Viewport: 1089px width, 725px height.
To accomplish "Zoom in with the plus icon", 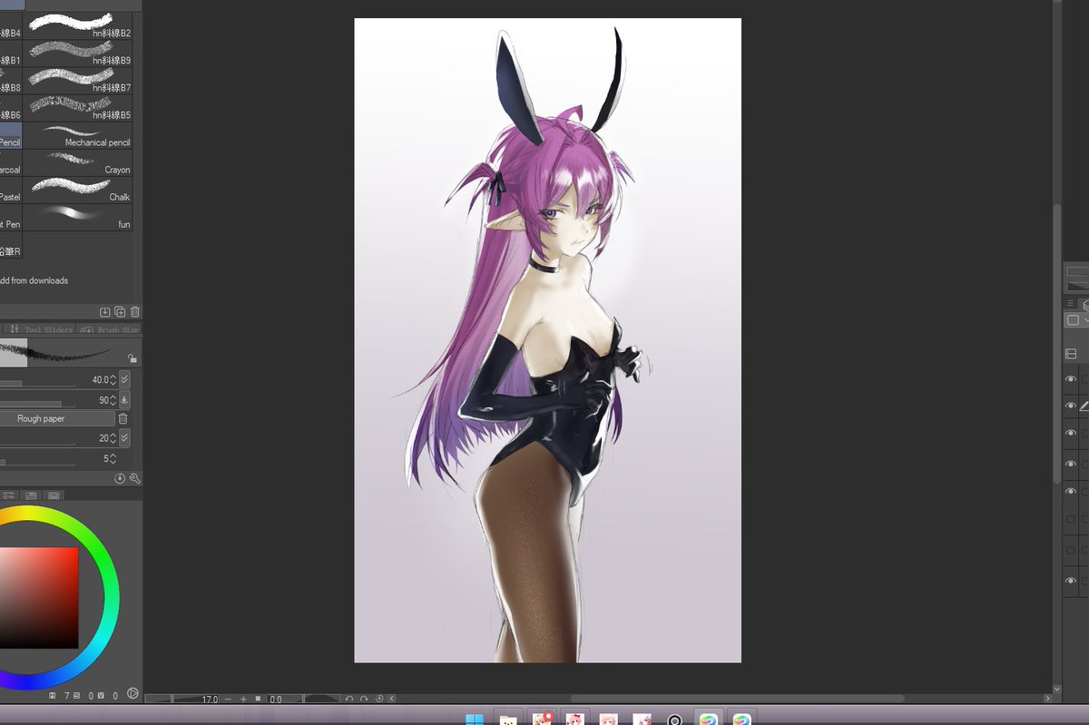I will pyautogui.click(x=243, y=700).
